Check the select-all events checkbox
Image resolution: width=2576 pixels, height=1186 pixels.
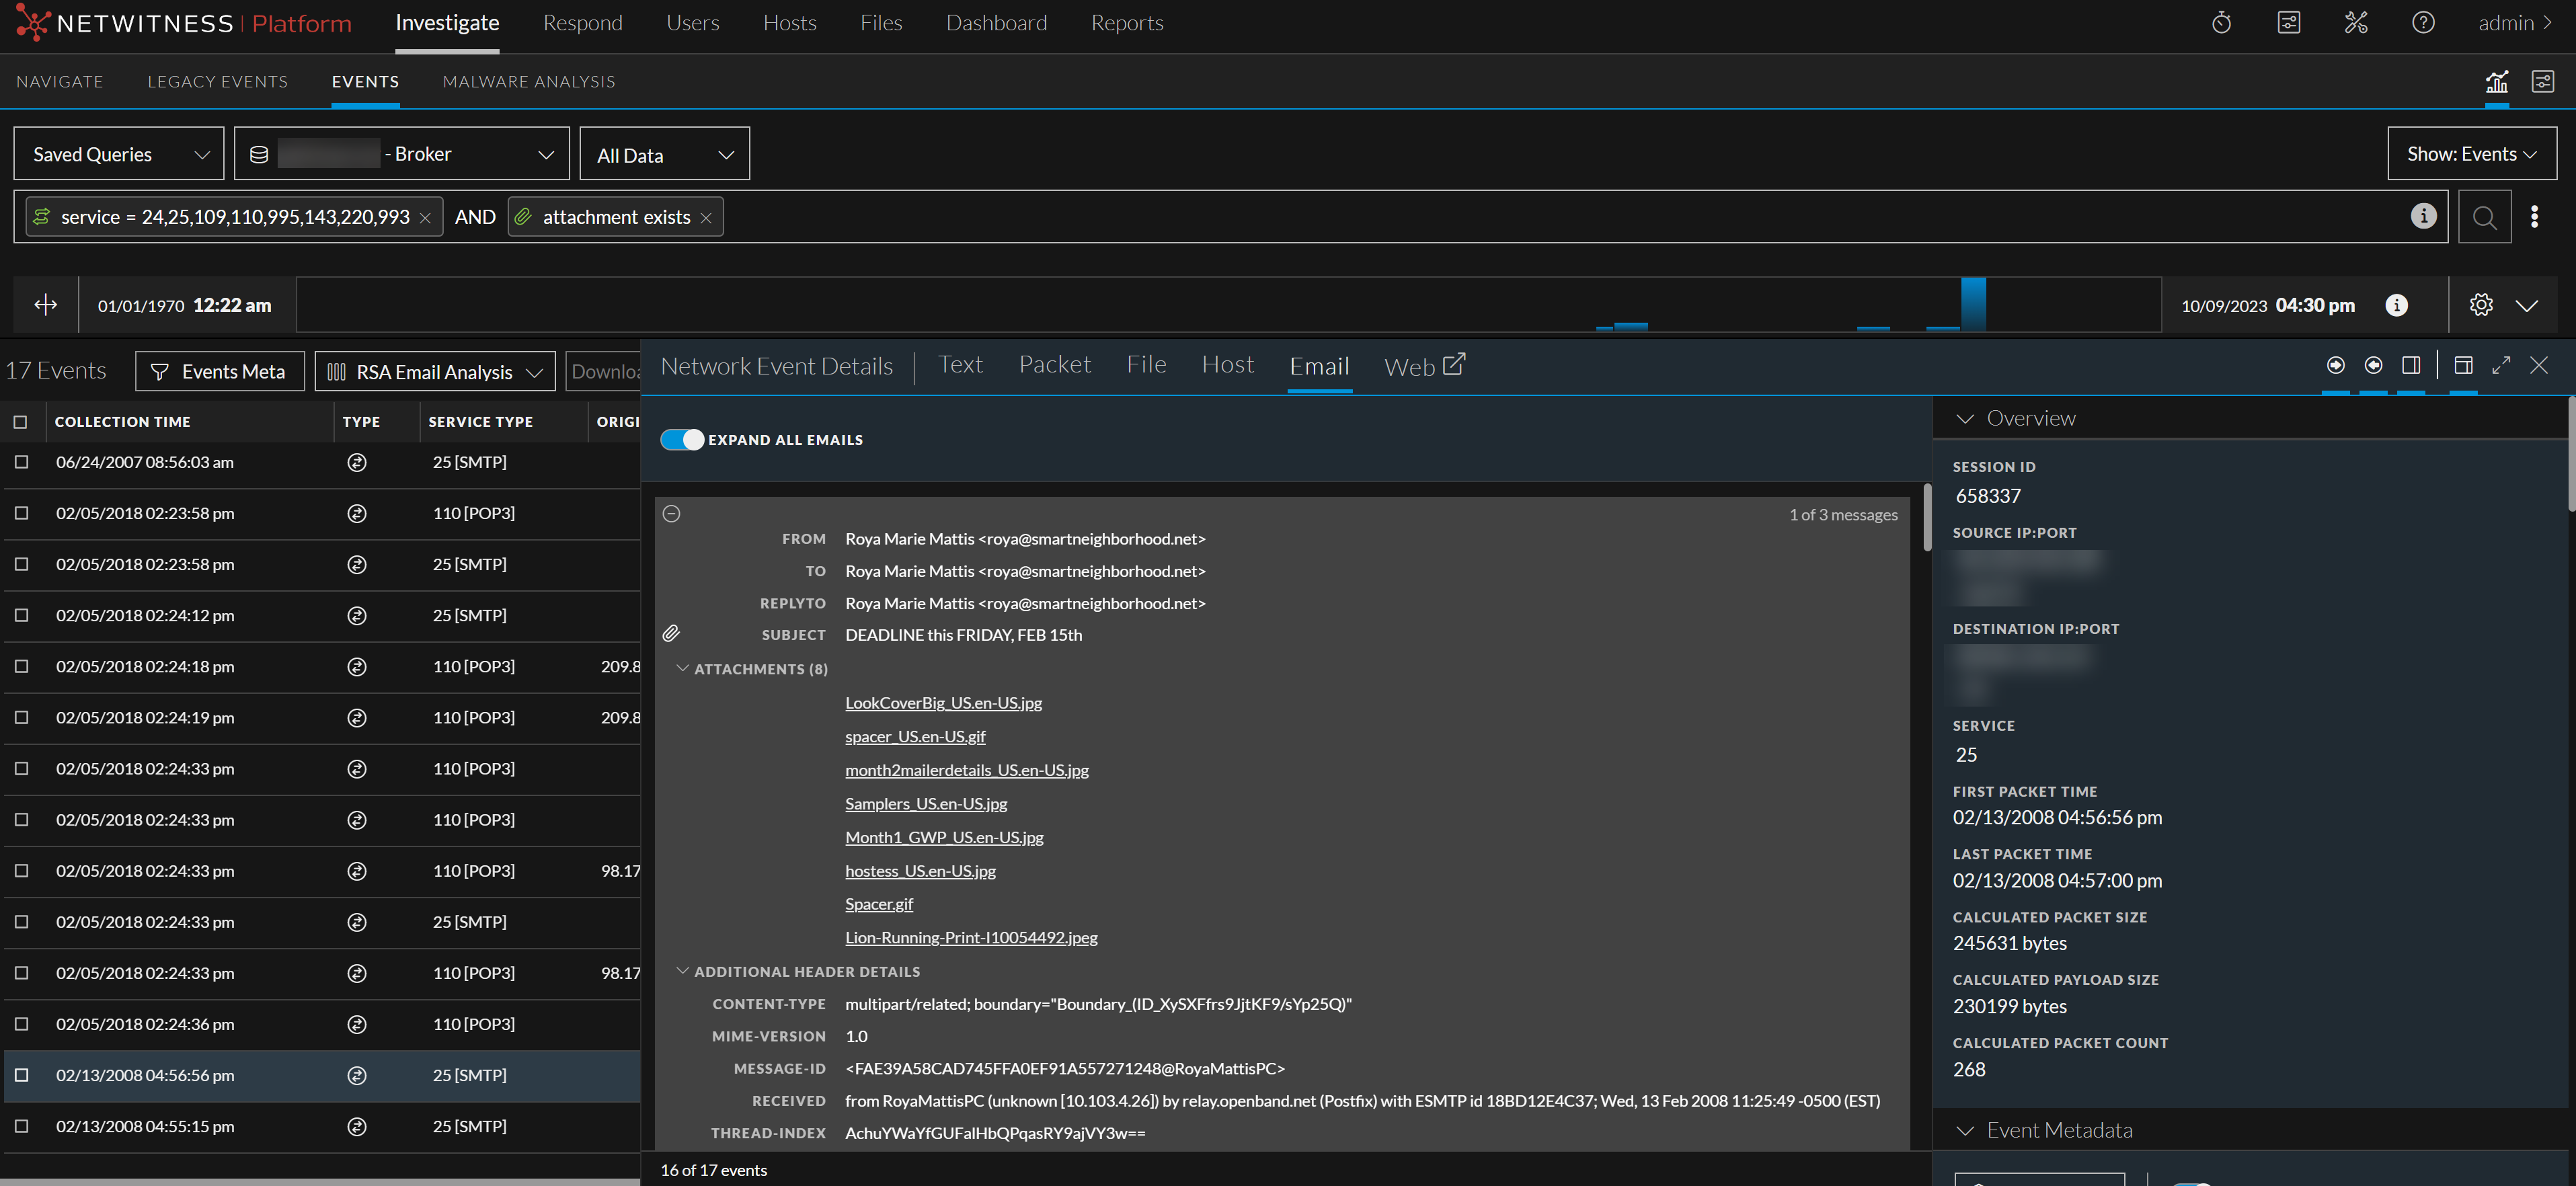point(22,421)
